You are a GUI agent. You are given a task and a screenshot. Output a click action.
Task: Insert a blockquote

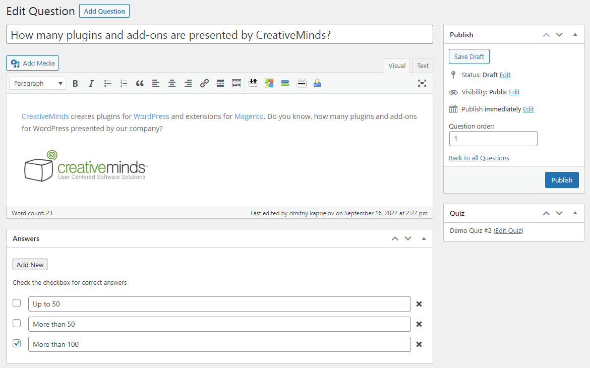click(x=140, y=84)
